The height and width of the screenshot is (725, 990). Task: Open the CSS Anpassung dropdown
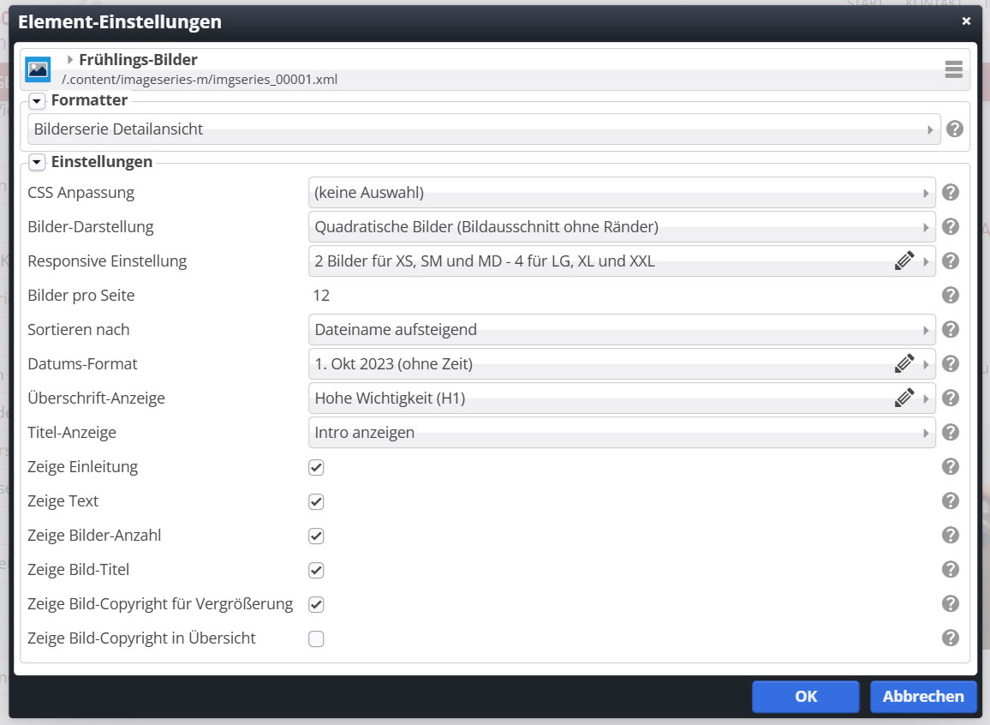click(x=622, y=193)
